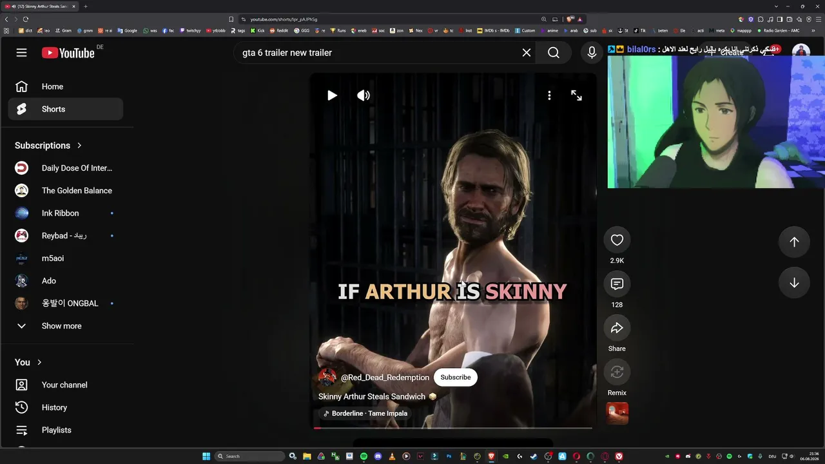Open the IMDb bookmark
This screenshot has height=464, width=825.
click(x=494, y=30)
